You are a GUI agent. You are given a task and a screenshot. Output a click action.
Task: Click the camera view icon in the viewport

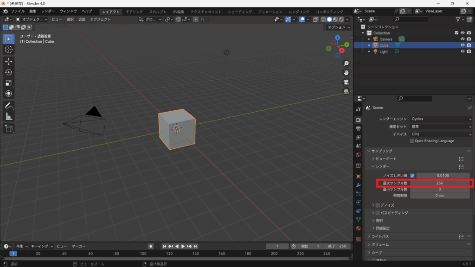[x=346, y=82]
